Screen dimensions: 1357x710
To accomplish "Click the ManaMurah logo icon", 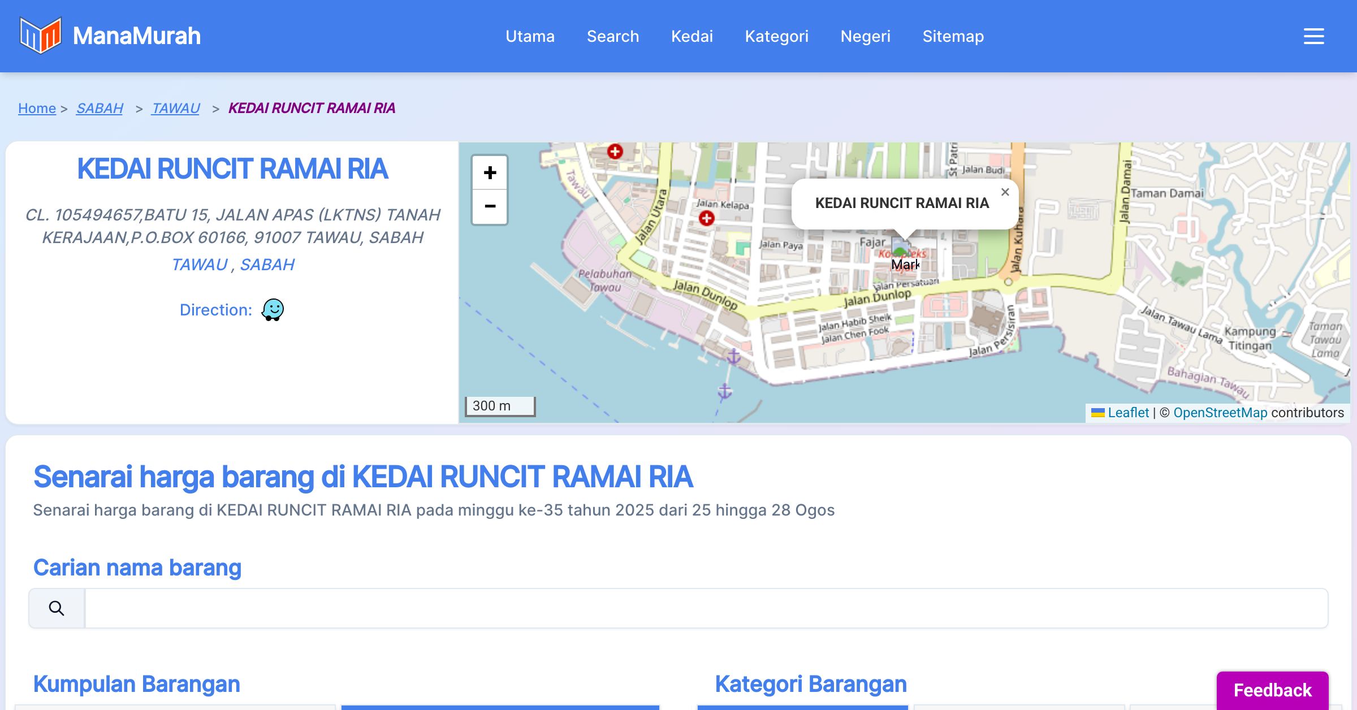I will coord(40,36).
